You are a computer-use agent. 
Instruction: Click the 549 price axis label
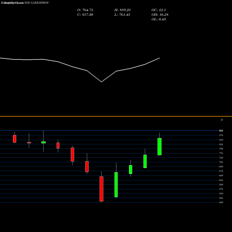[221, 193]
